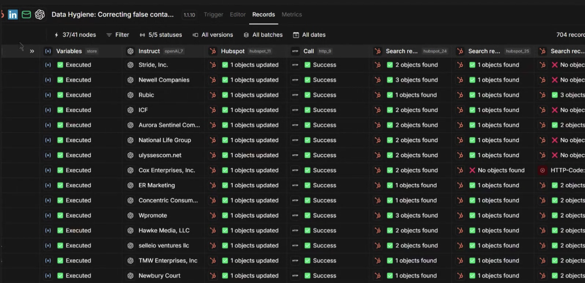Image resolution: width=585 pixels, height=283 pixels.
Task: Click the Instruct openAI_7 column header
Action: (163, 51)
